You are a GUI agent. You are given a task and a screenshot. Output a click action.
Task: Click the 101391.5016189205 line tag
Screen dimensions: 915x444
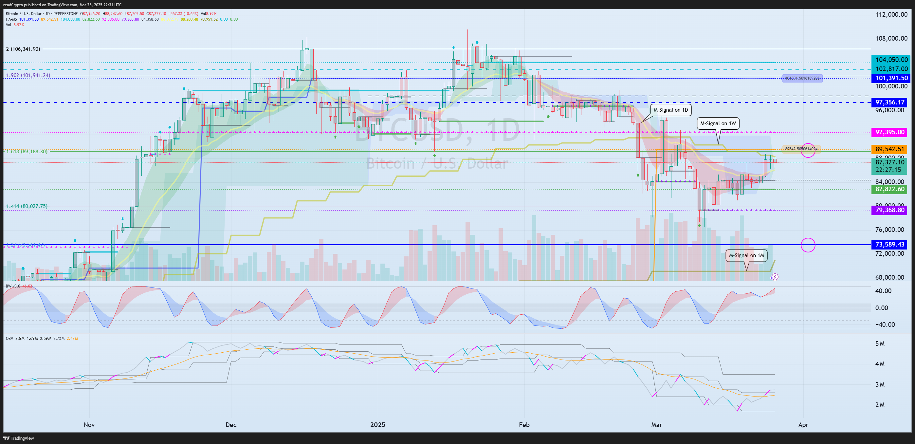(802, 78)
